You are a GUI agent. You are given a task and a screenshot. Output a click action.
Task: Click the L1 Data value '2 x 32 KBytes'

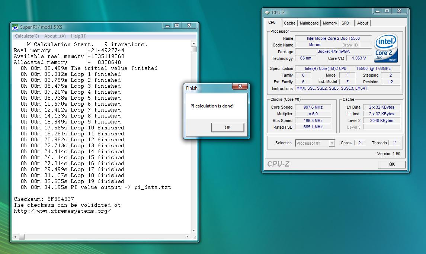[381, 107]
